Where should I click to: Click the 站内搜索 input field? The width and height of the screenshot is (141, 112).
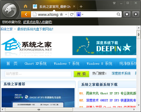tap(38, 74)
